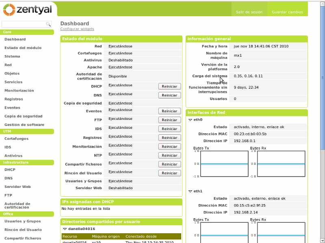This screenshot has height=243, width=325.
Task: Restart the DHCP module
Action: point(169,86)
